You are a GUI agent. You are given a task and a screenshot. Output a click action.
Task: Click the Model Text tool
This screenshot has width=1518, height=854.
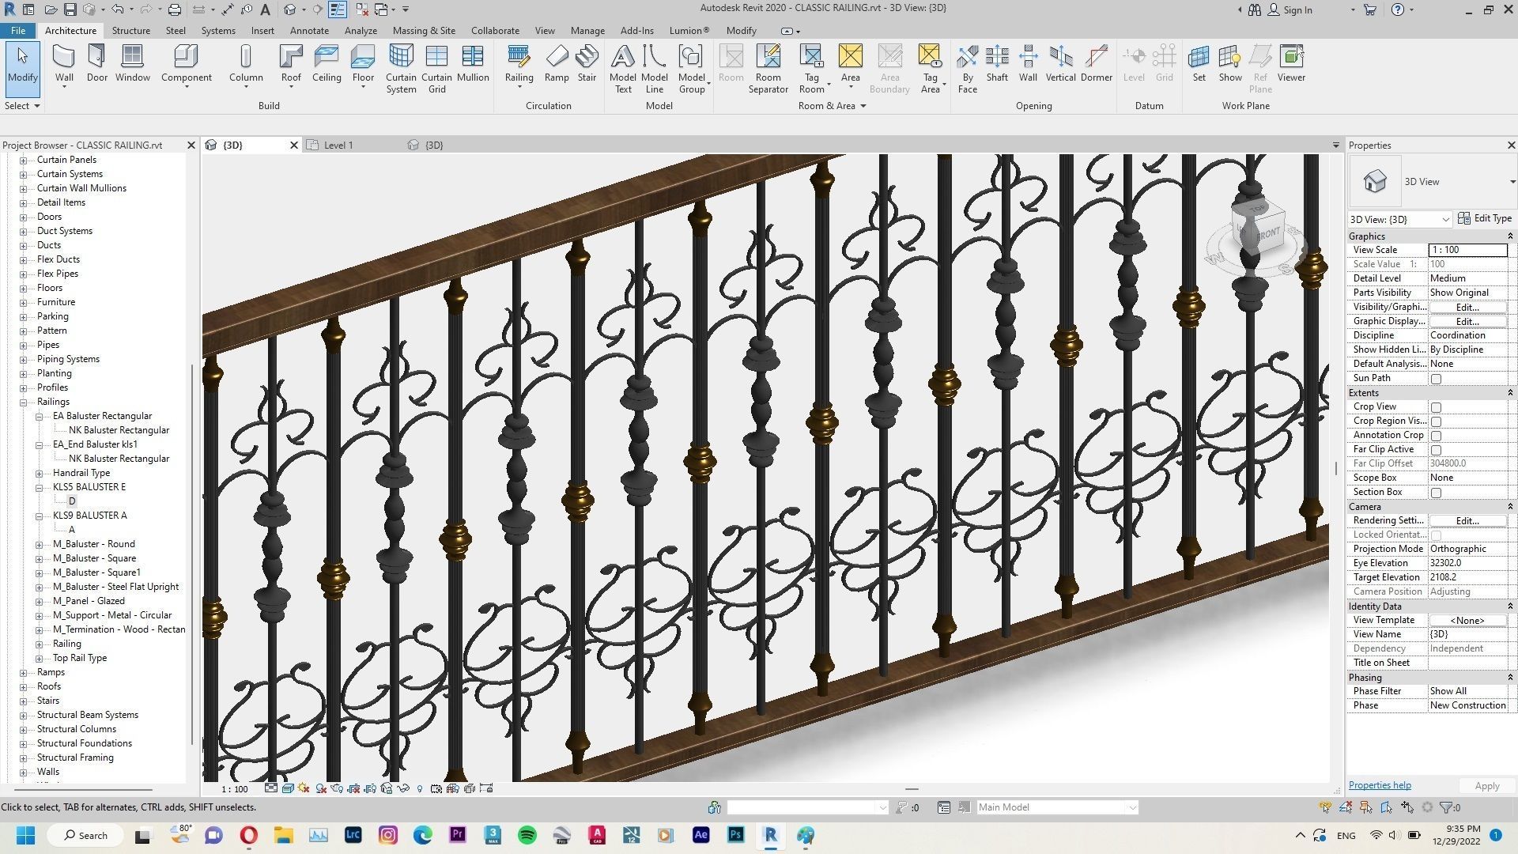pos(623,69)
